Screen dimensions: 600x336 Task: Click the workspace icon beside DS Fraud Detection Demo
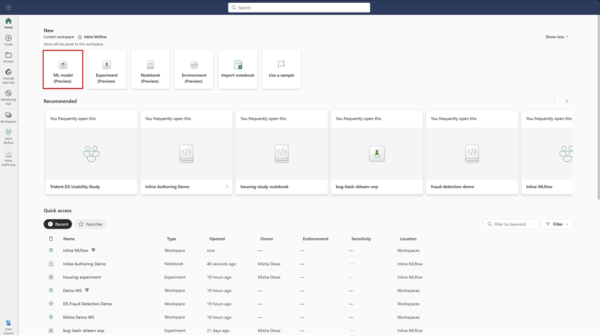click(51, 304)
